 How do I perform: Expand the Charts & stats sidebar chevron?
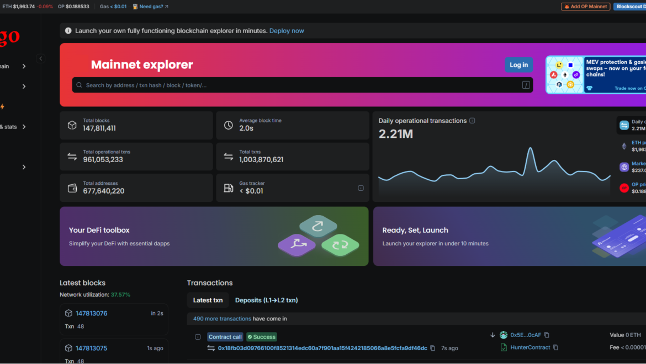[24, 127]
